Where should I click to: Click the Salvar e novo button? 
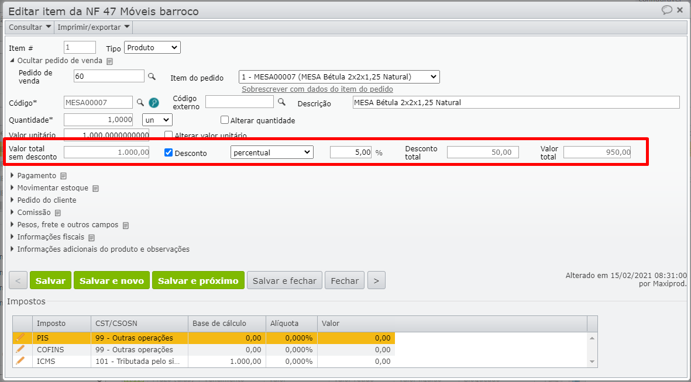112,281
